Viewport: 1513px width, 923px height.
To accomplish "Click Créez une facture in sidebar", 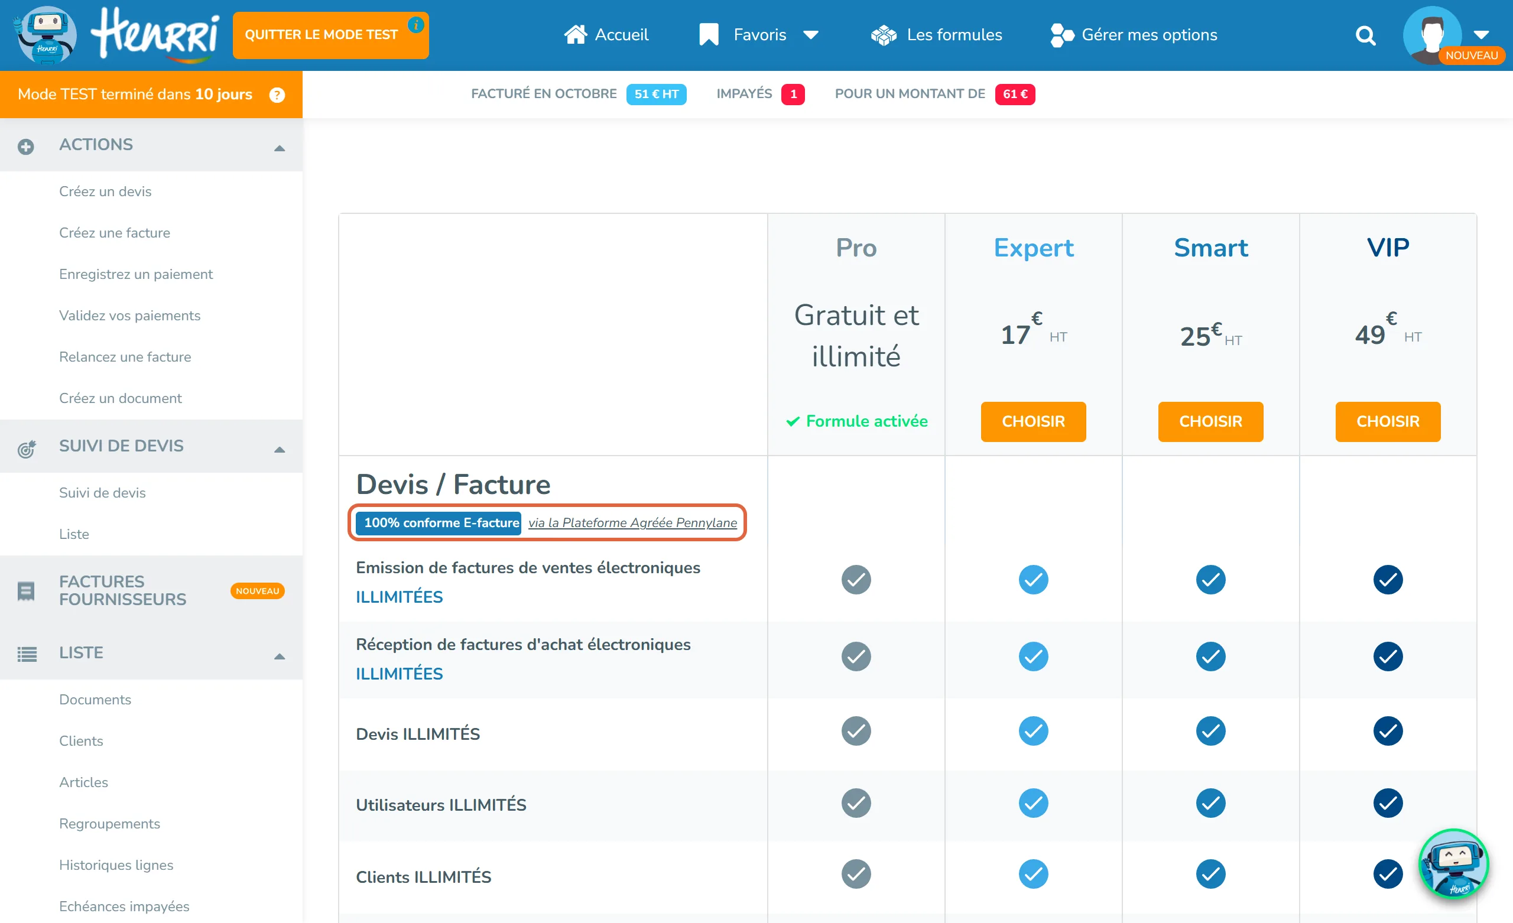I will point(114,233).
